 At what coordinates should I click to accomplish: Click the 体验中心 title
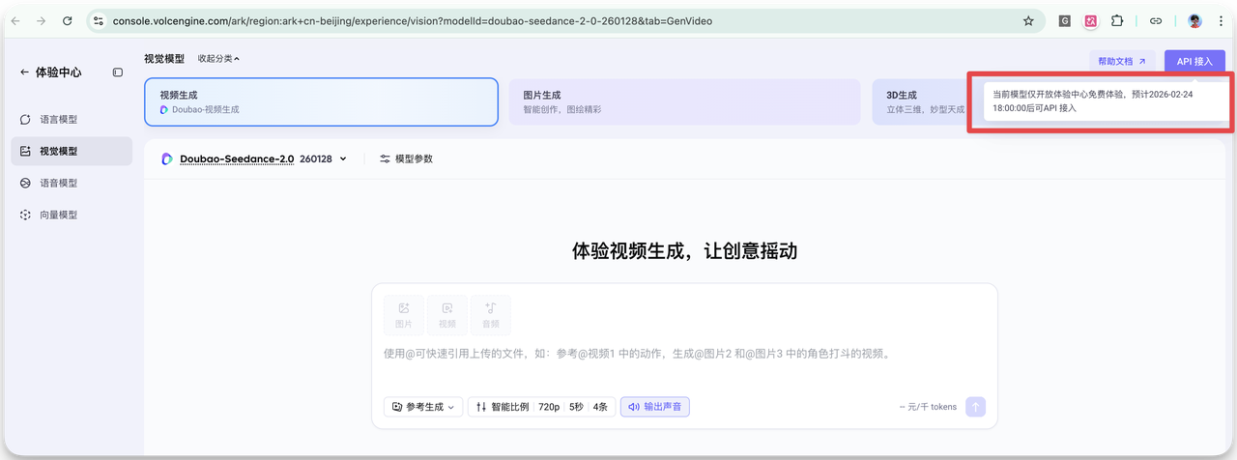[x=58, y=72]
